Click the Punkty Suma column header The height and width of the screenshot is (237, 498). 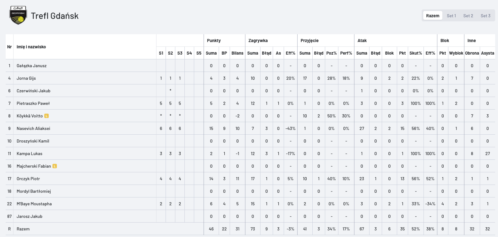coord(211,53)
